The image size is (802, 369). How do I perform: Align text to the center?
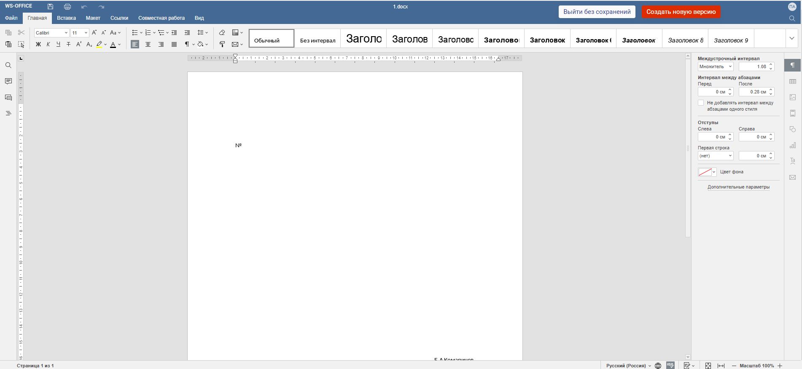148,44
